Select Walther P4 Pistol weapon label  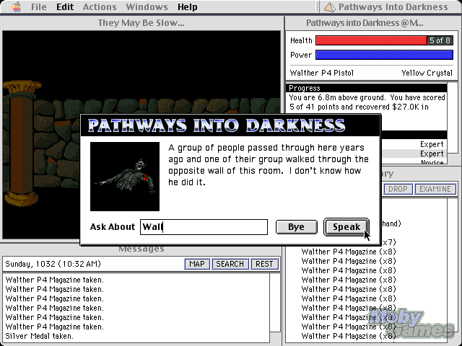tap(322, 73)
